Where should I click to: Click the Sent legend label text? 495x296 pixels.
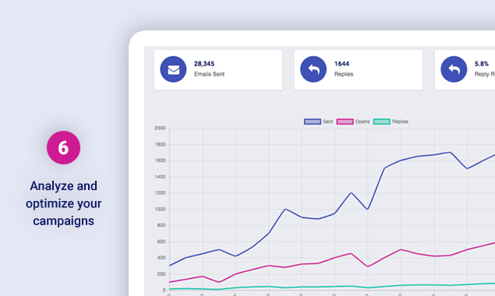click(327, 122)
